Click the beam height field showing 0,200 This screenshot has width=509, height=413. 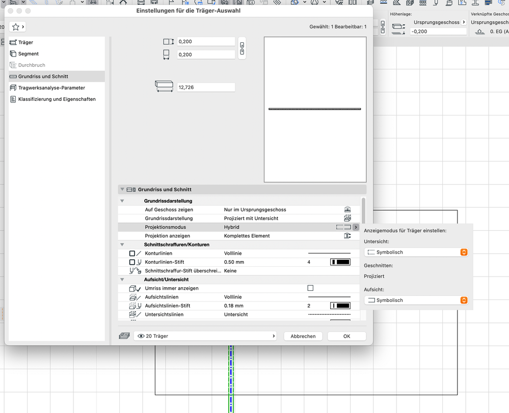[x=206, y=42]
